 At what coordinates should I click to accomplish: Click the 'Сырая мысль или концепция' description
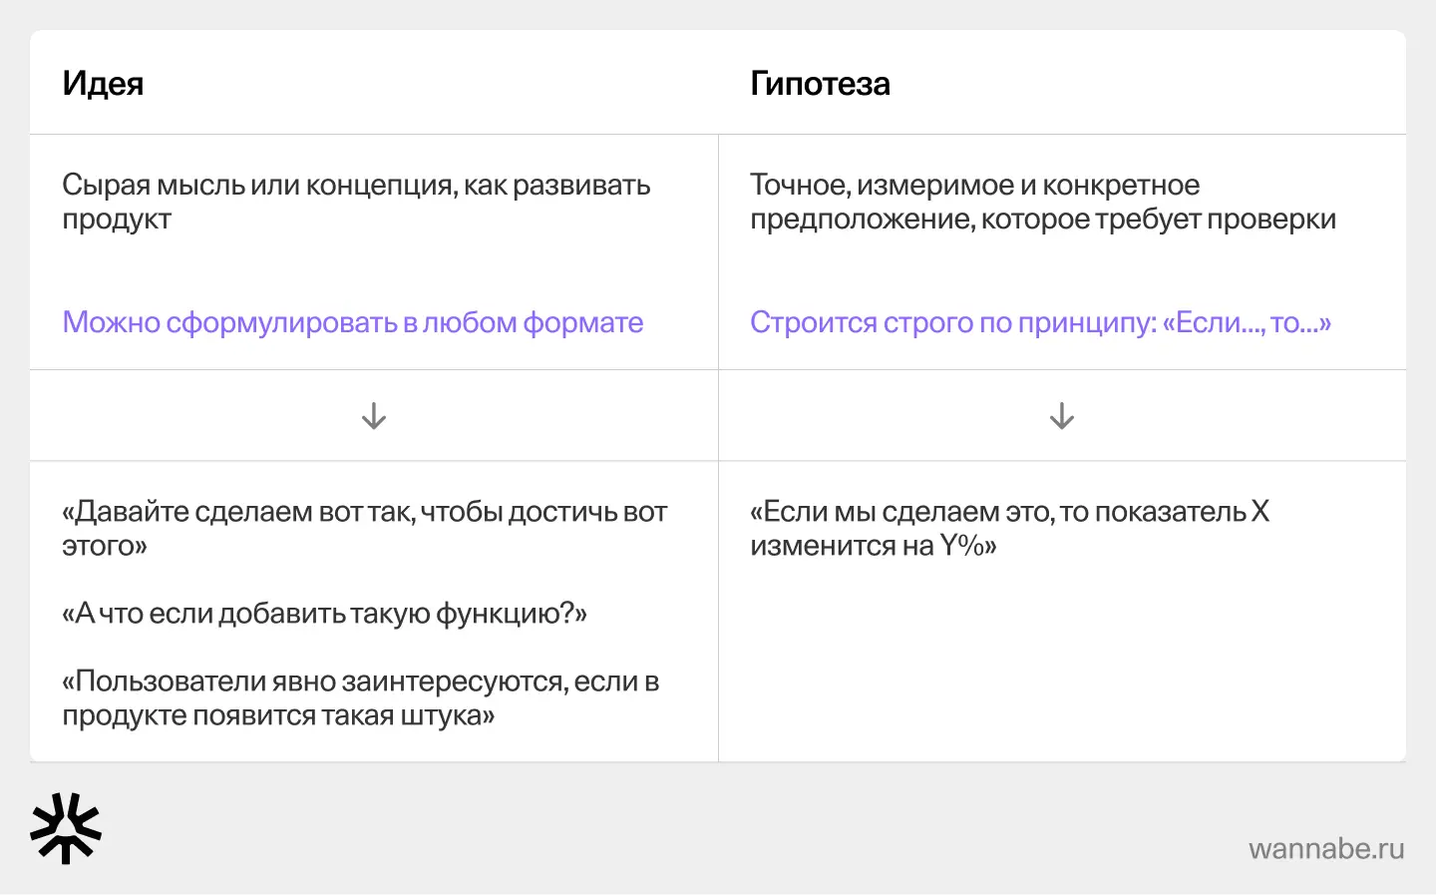pyautogui.click(x=356, y=186)
